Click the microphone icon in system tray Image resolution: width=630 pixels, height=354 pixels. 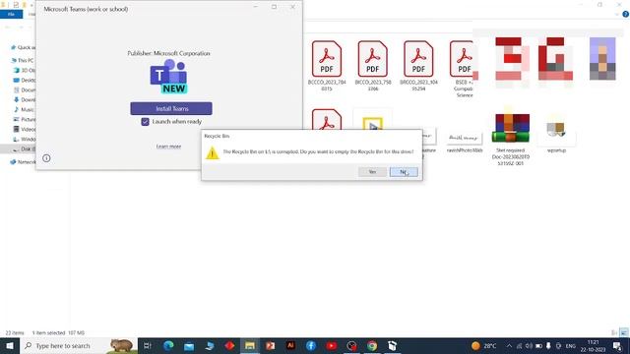[x=548, y=345]
